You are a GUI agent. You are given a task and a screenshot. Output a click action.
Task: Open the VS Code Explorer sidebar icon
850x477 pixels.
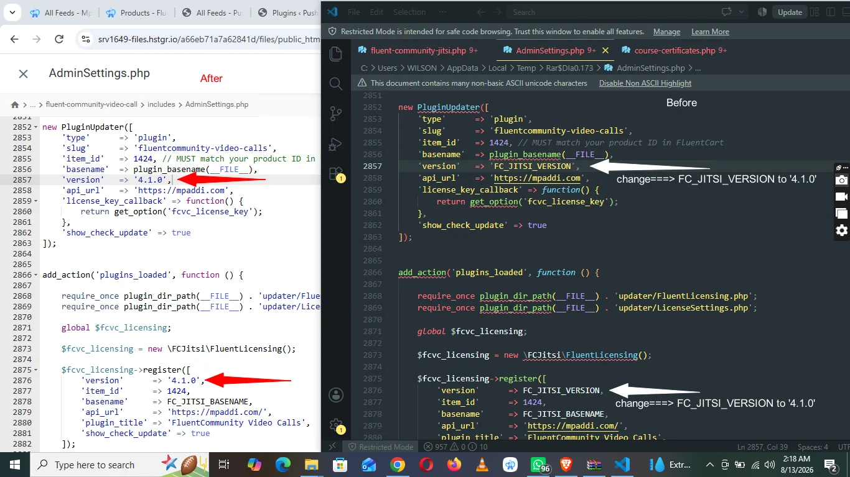point(336,54)
